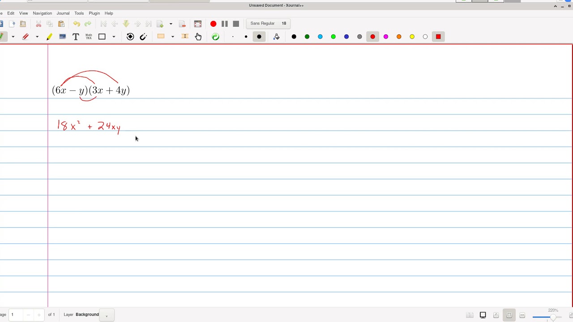This screenshot has height=322, width=573.
Task: Start audio recording with the red record button
Action: pos(213,24)
